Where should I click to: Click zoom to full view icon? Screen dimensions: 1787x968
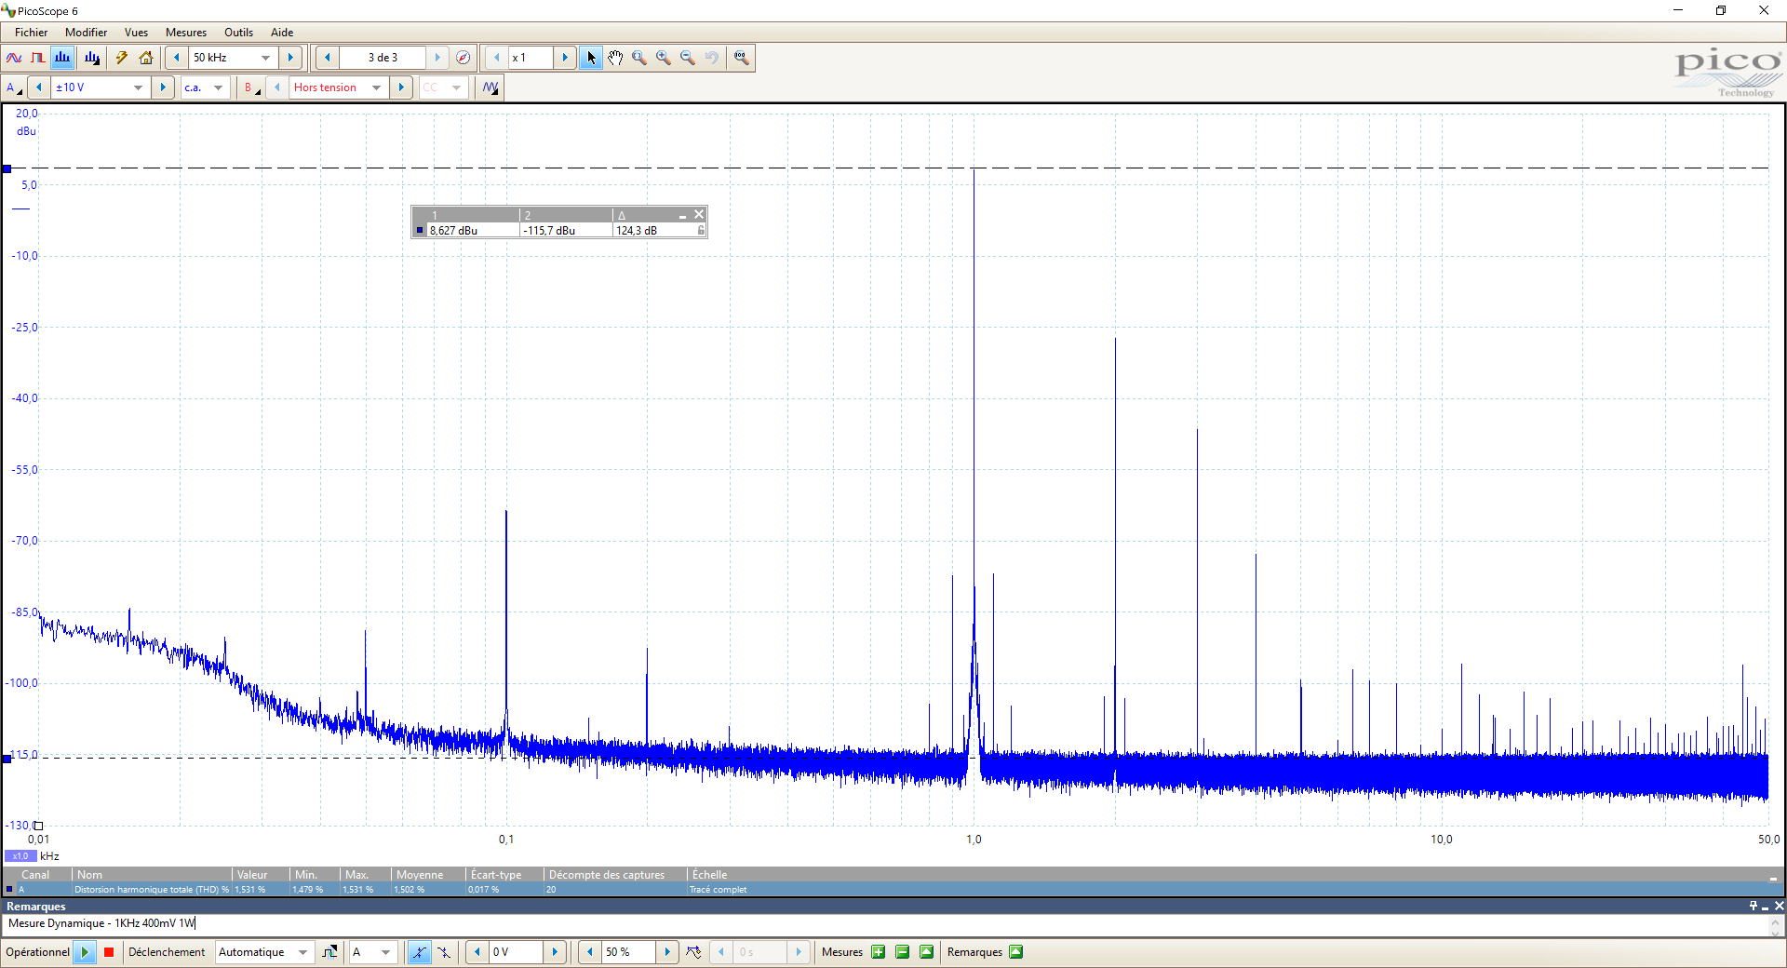[742, 58]
